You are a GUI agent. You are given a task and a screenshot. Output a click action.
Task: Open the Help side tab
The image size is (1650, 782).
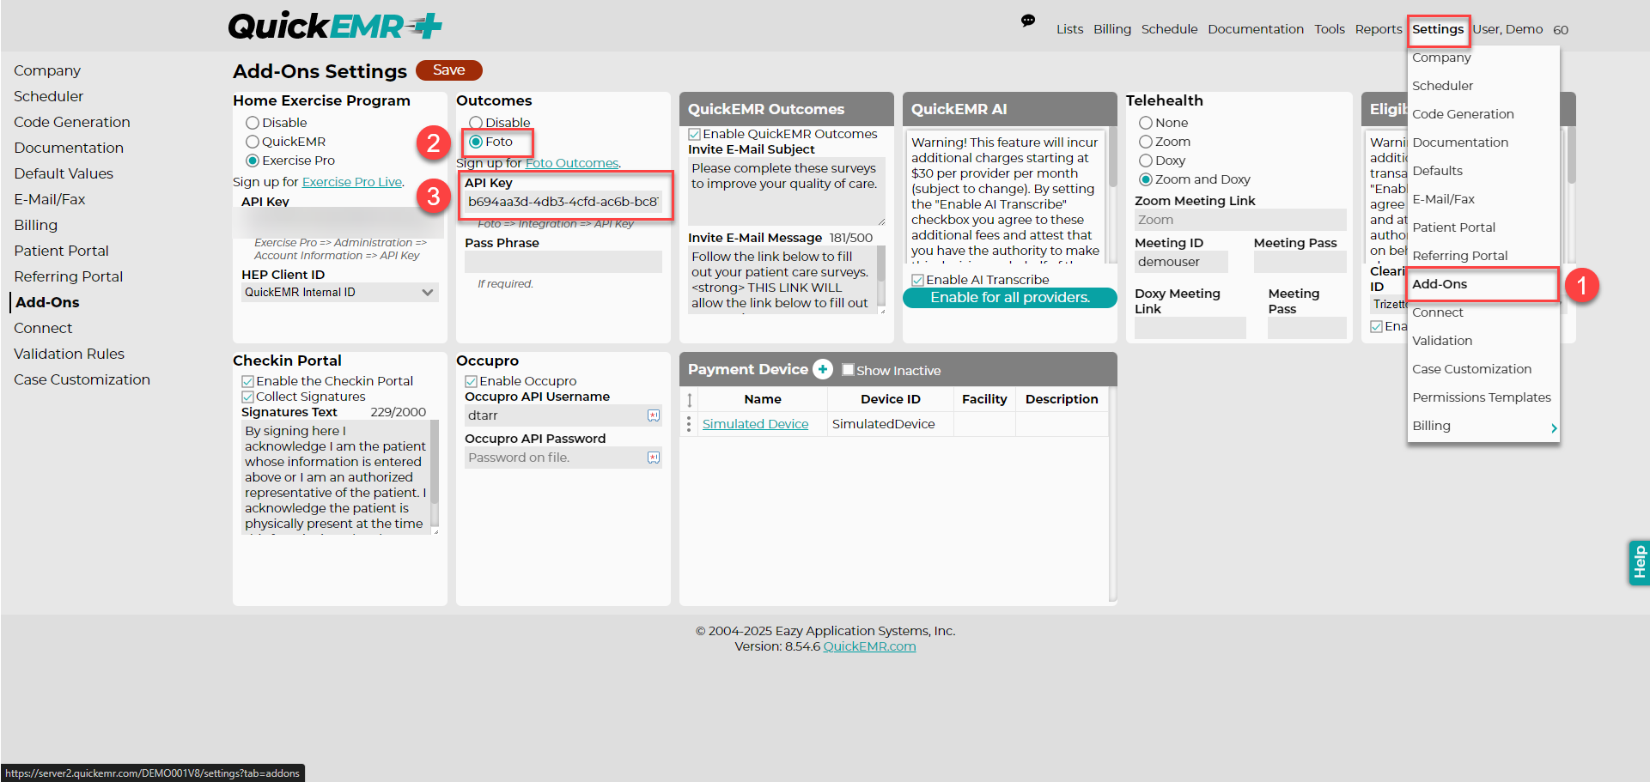[1639, 562]
